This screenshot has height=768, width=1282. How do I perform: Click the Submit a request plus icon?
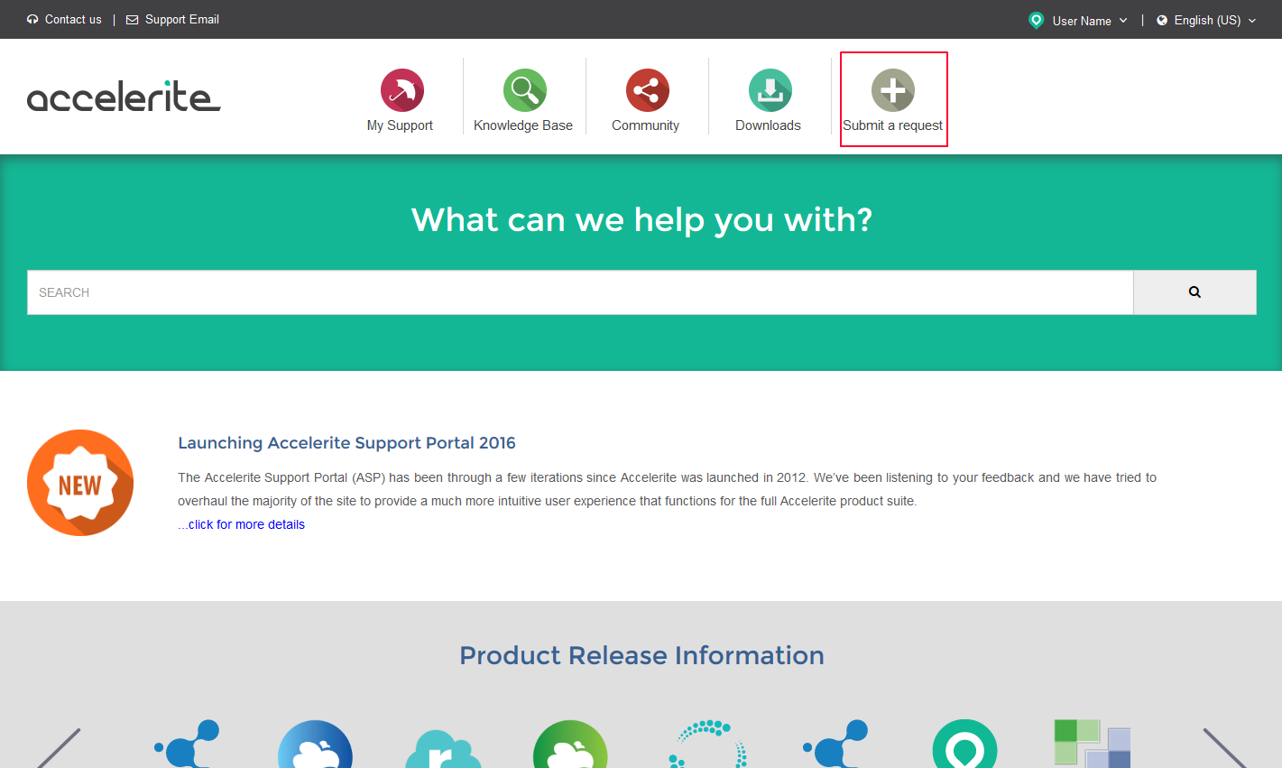892,90
